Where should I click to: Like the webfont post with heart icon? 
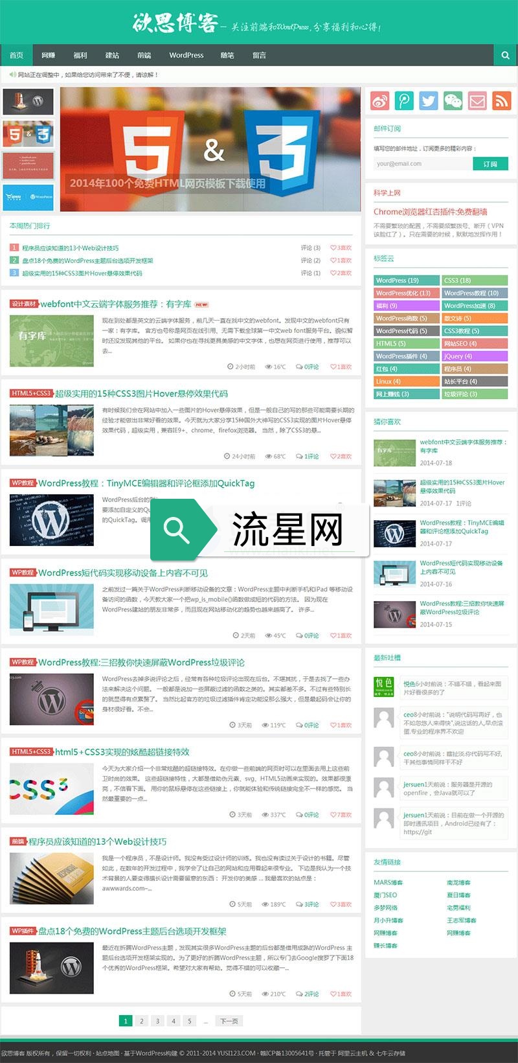[341, 367]
